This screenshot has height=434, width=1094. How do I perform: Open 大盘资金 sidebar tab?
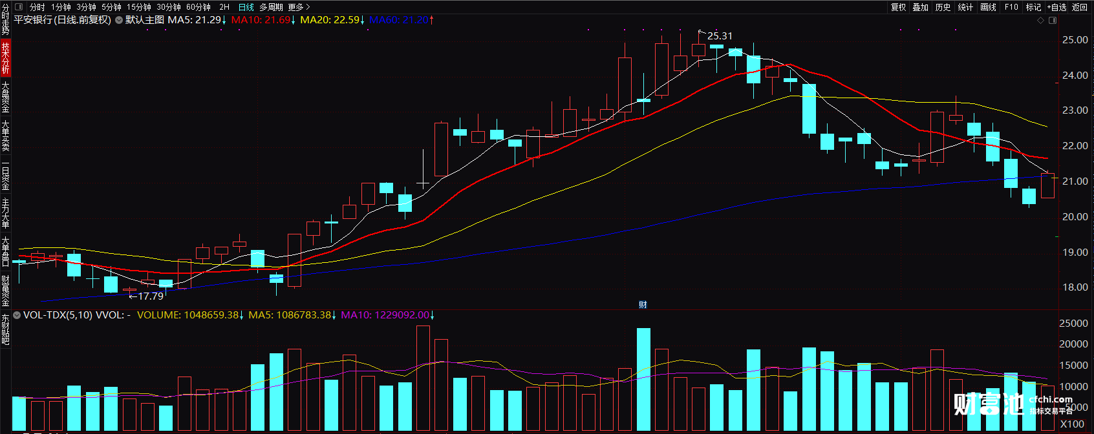click(5, 98)
